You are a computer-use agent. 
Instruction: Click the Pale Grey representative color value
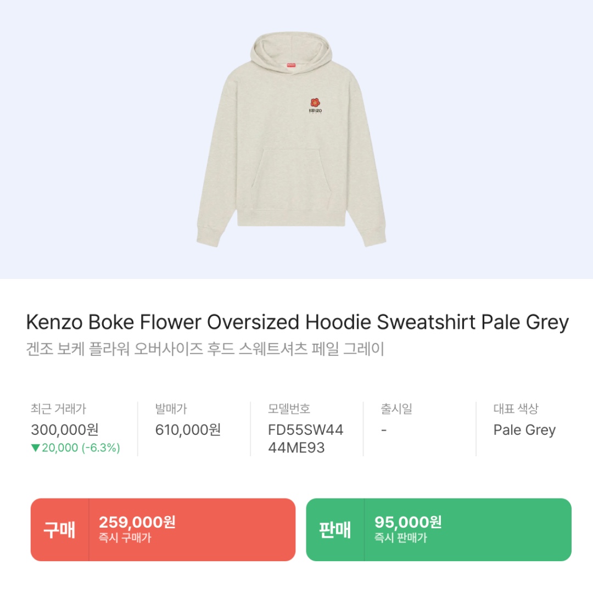524,430
